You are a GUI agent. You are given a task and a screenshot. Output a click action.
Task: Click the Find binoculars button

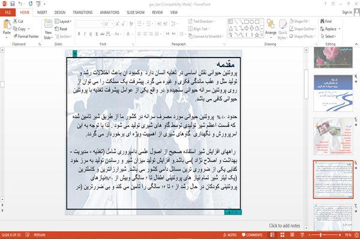coord(326,22)
